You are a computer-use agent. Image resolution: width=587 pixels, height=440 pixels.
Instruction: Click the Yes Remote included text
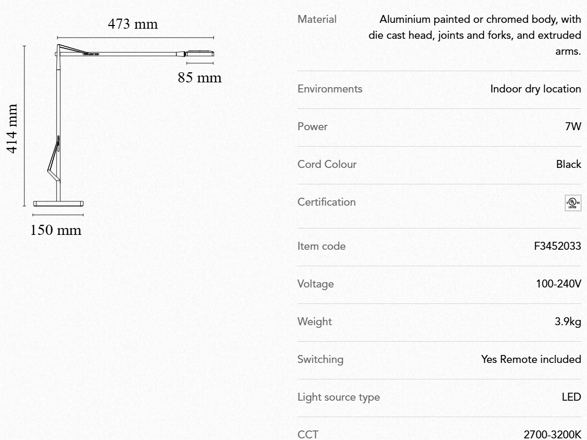[x=531, y=360]
